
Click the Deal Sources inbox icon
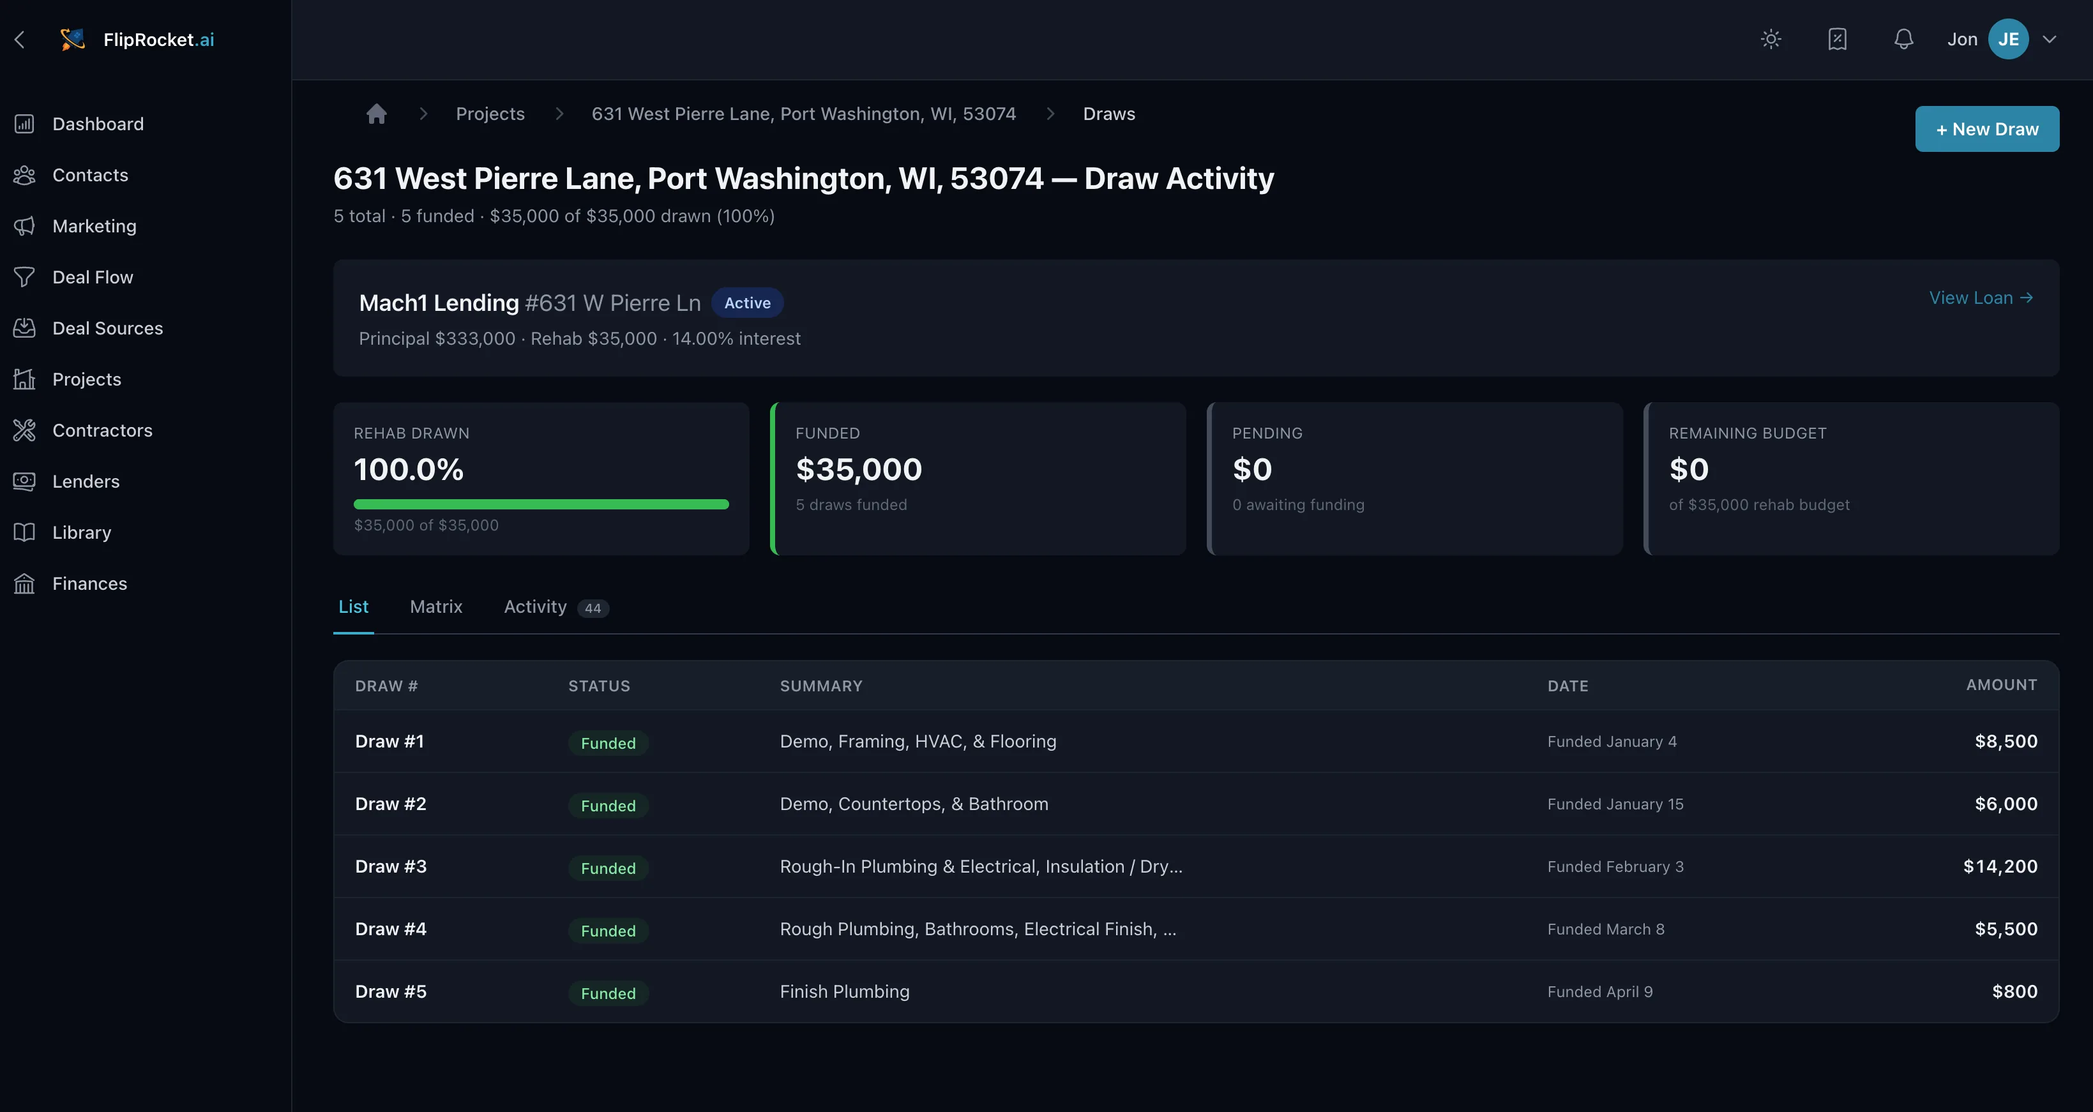point(24,328)
